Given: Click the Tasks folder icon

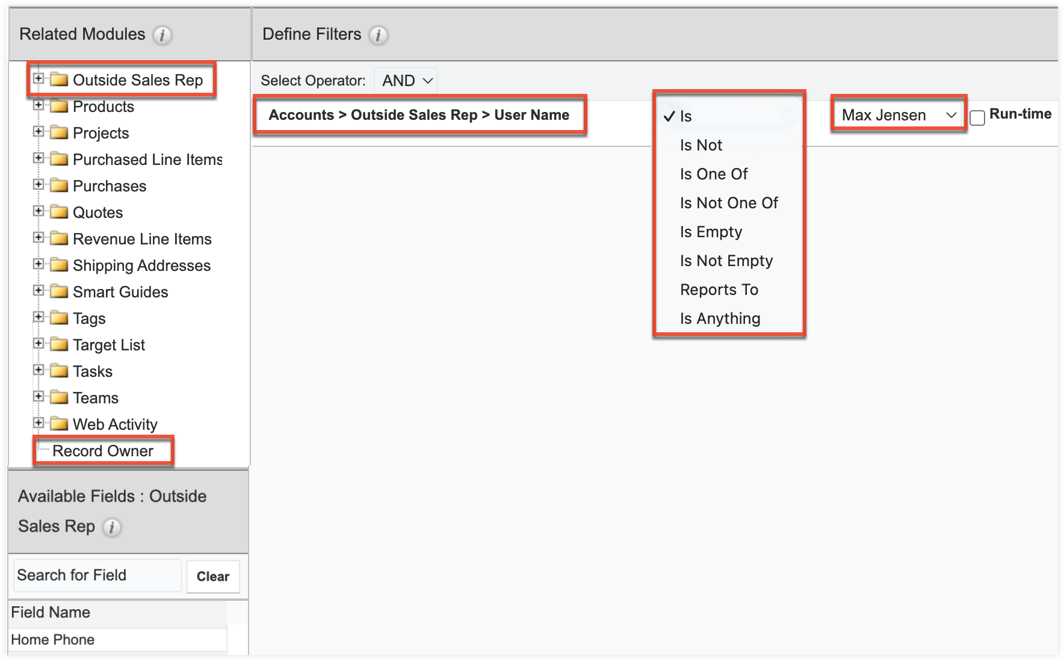Looking at the screenshot, I should (x=59, y=371).
